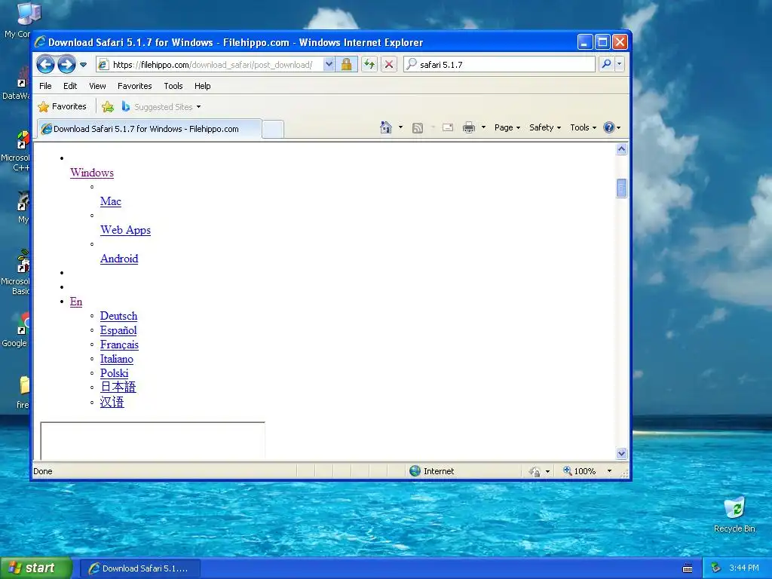Follow the Mac link
Screen dimensions: 772x579
[x=111, y=201]
